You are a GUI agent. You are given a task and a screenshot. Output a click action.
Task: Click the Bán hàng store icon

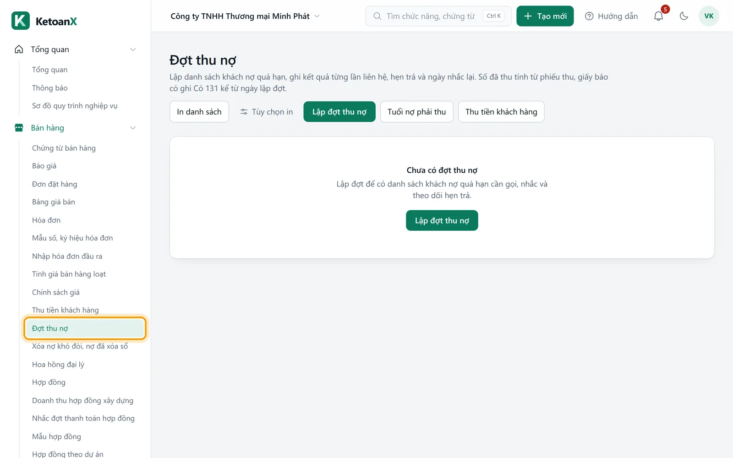pyautogui.click(x=19, y=128)
